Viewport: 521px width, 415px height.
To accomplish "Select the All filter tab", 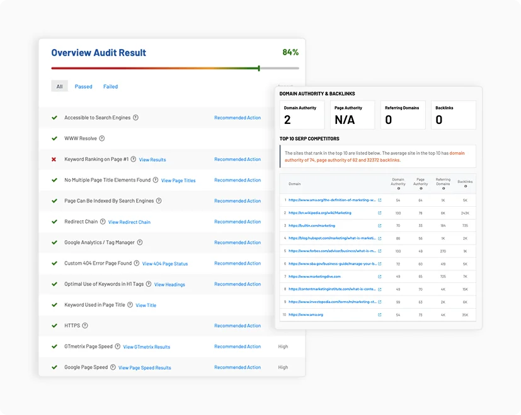I will pyautogui.click(x=59, y=86).
